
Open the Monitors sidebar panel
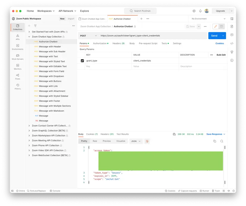coord(18,67)
